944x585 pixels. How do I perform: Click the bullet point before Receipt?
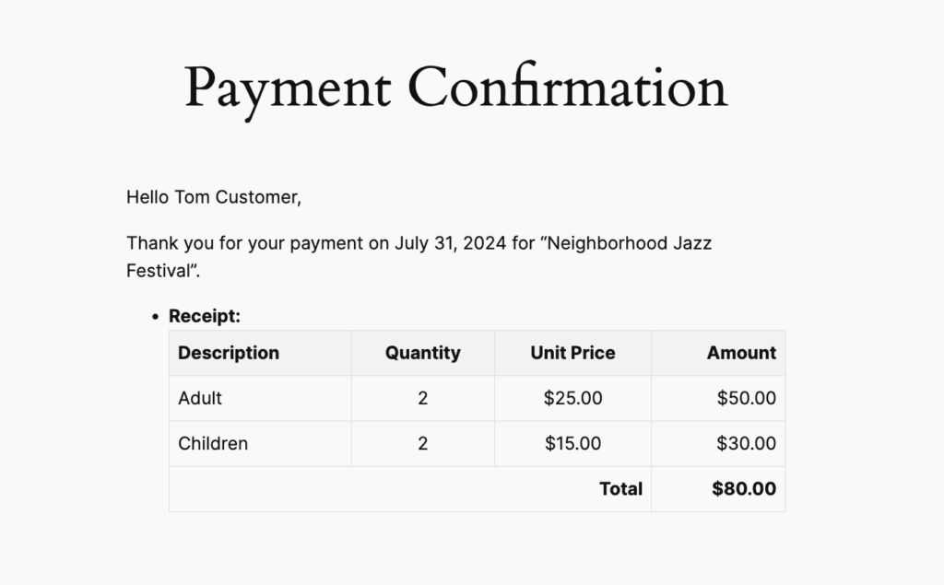point(156,317)
